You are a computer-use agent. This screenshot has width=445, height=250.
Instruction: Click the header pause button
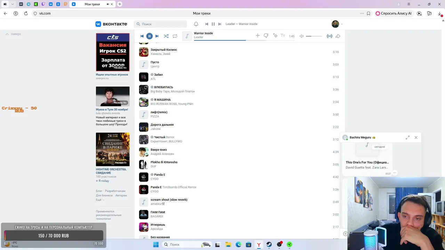pos(213,24)
